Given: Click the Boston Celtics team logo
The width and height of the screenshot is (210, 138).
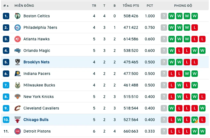Looking at the screenshot, I should pyautogui.click(x=18, y=16).
